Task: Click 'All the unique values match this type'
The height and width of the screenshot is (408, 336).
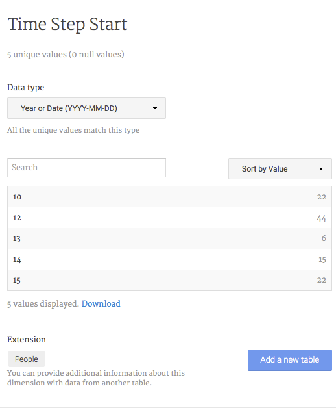Action: coord(73,130)
